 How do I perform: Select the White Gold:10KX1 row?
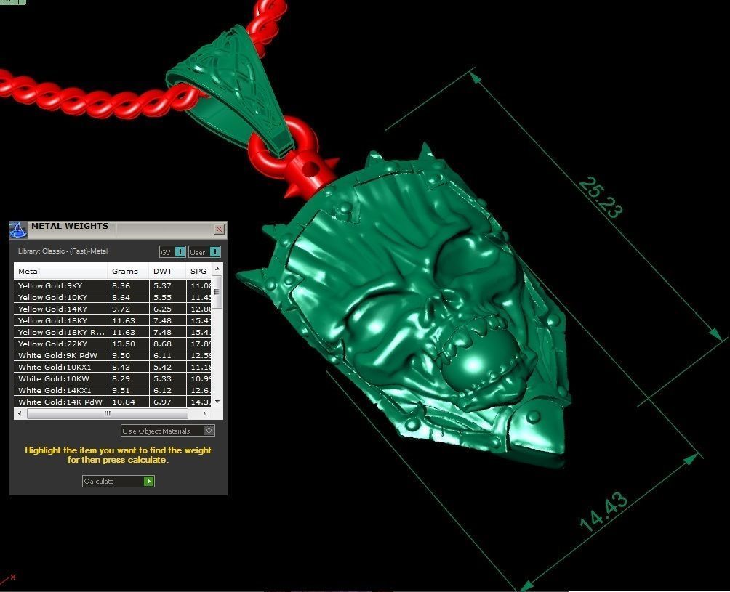click(113, 367)
